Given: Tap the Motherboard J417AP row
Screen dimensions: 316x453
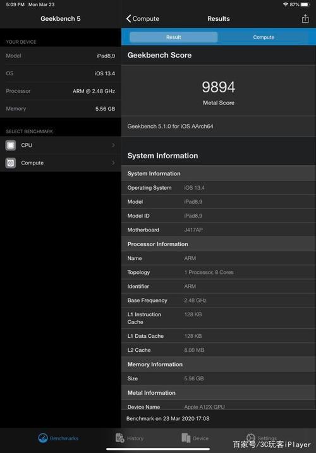Looking at the screenshot, I should (219, 230).
